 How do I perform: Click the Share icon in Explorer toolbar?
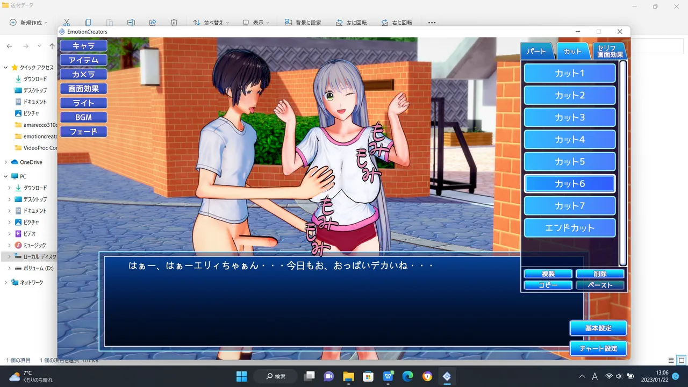(153, 23)
